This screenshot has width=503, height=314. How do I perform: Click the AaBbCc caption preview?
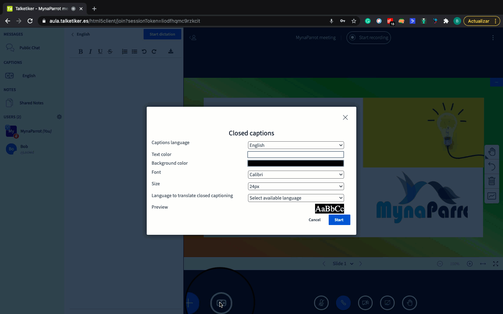pyautogui.click(x=329, y=209)
